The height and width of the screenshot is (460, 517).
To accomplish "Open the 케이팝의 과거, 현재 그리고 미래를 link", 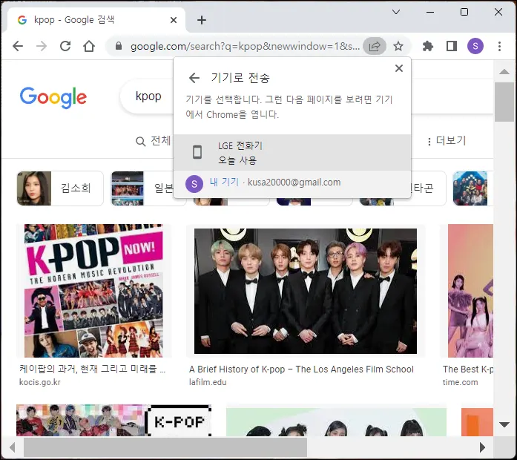I will [x=92, y=369].
